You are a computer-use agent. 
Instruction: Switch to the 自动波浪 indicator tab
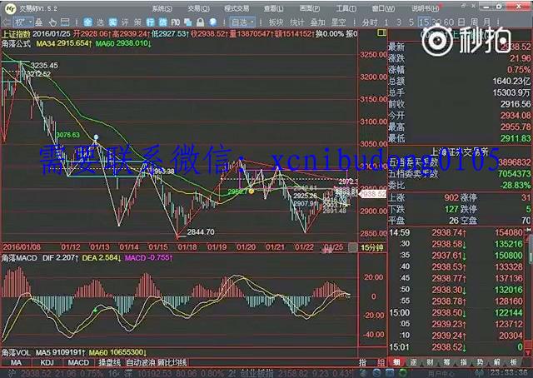pos(141,363)
